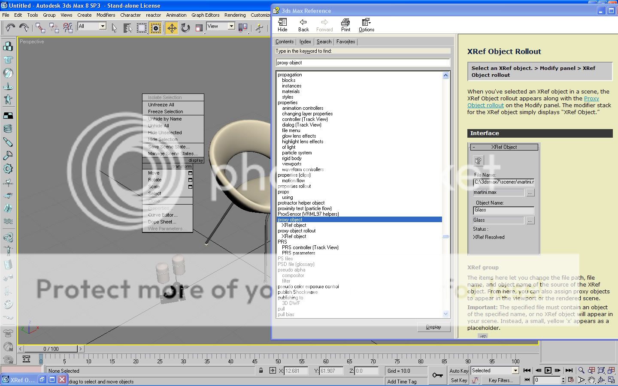Toggle Window/Crossing selection mode
Screen dimensions: 618x386
click(156, 28)
